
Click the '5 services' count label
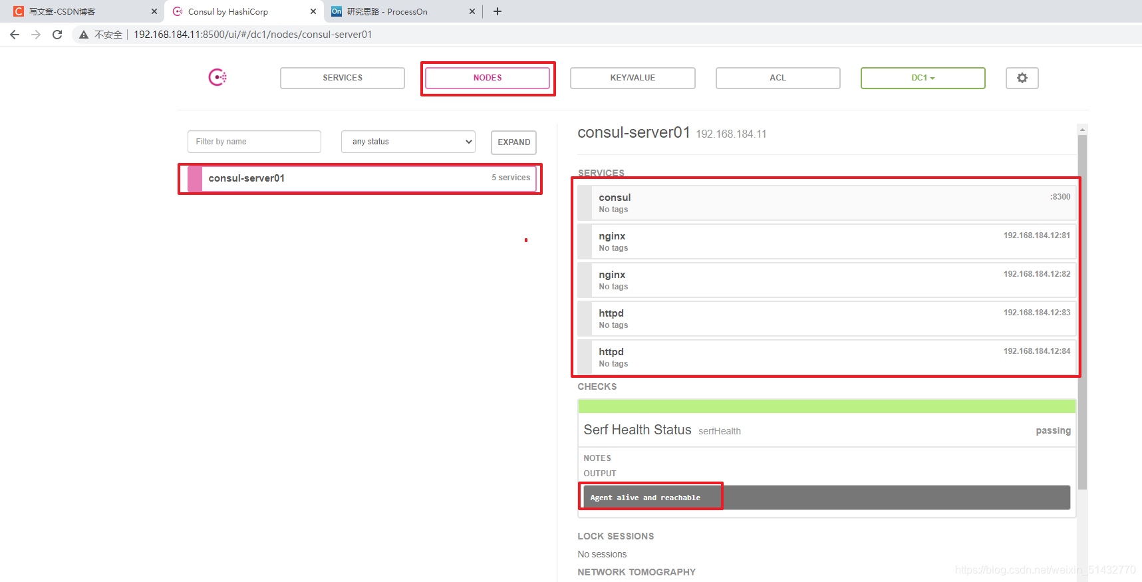coord(511,178)
